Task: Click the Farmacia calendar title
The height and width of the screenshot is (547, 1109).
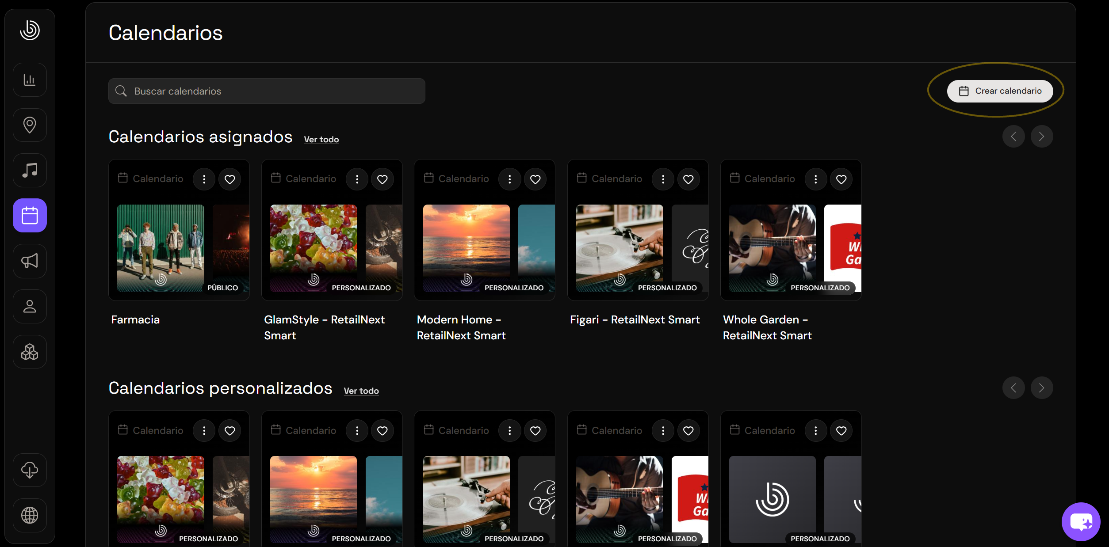Action: point(135,319)
